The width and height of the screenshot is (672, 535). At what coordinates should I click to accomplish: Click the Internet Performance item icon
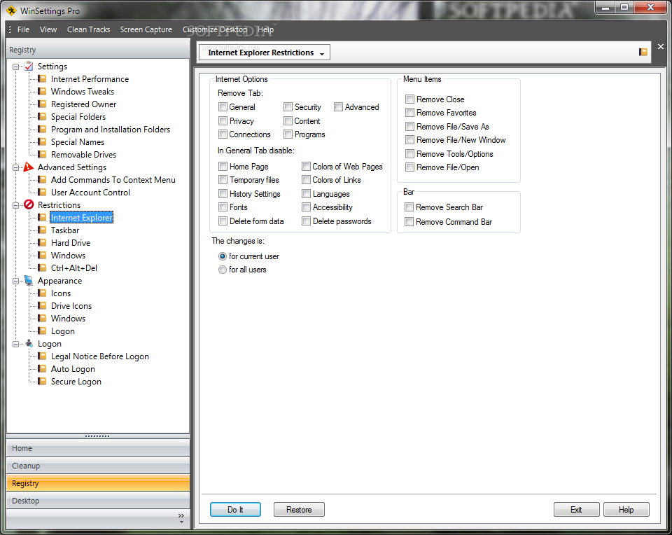(42, 79)
